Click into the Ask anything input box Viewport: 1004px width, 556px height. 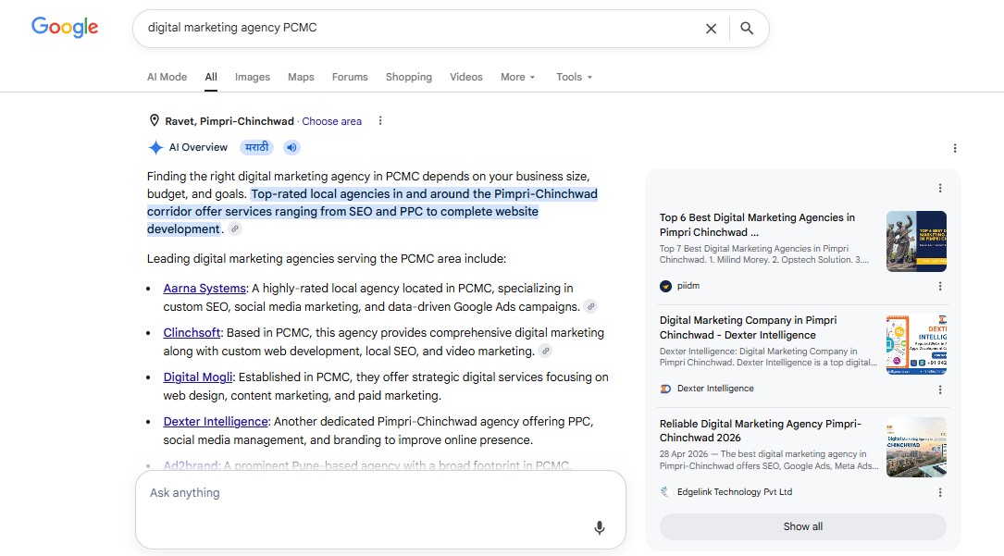[x=380, y=510]
